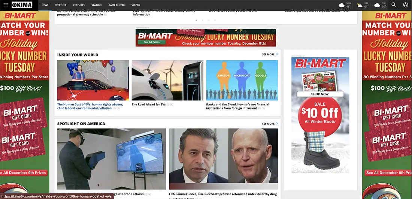Screen dimensions: 412x199
Task: Open the News menu item
Action: pos(45,5)
